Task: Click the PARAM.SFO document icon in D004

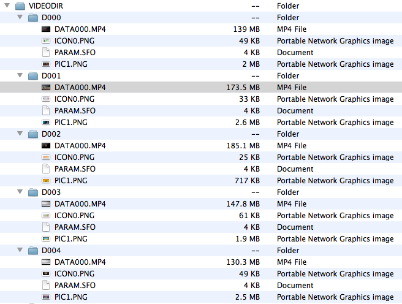Action: coord(46,285)
